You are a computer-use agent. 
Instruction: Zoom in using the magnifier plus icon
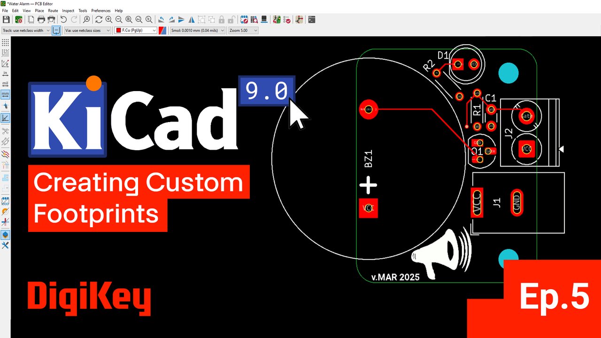(x=108, y=19)
